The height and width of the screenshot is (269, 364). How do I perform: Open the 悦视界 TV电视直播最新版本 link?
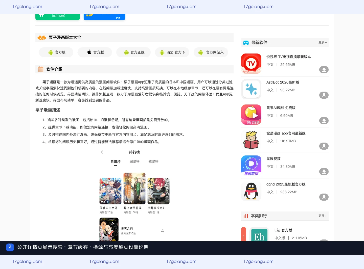pyautogui.click(x=289, y=57)
